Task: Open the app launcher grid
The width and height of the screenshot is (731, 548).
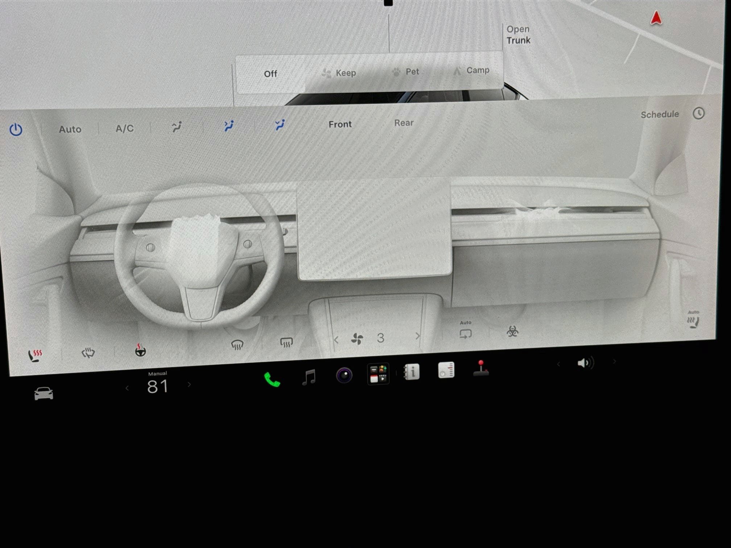Action: coord(378,374)
